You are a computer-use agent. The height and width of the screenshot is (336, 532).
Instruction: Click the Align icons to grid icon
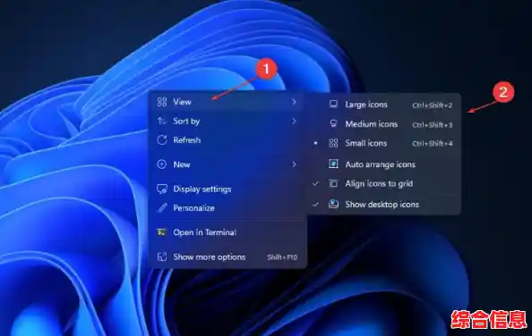pos(333,184)
